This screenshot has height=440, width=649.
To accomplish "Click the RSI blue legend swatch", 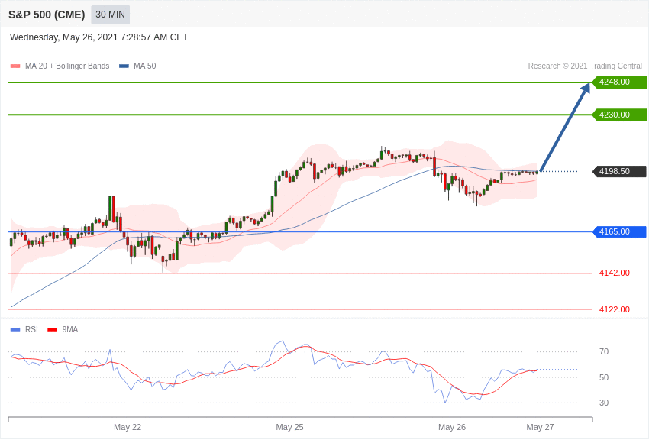I will tap(15, 330).
